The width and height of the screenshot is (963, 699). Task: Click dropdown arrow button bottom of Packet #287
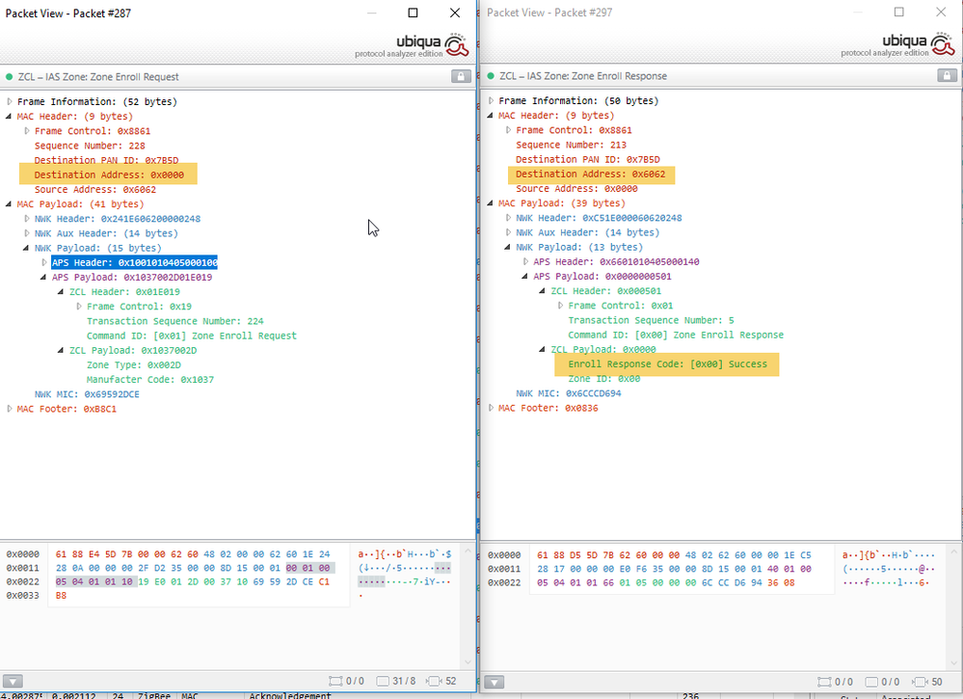[13, 682]
